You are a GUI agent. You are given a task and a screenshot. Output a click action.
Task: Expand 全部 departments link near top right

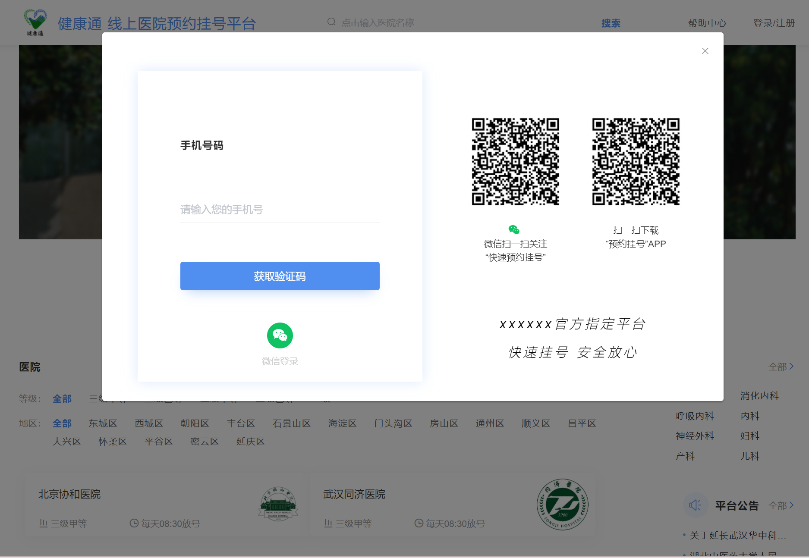pyautogui.click(x=781, y=367)
